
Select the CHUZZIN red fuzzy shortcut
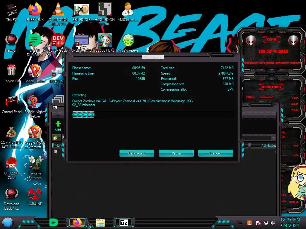pos(12,168)
